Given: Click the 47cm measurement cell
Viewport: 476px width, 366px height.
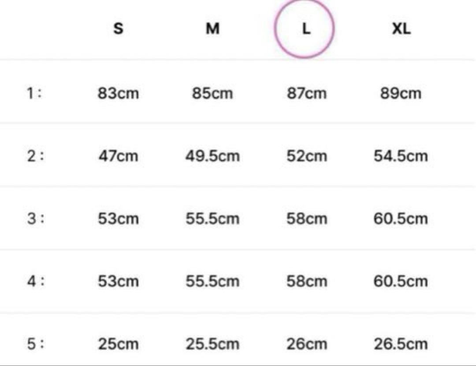Looking at the screenshot, I should (x=119, y=156).
